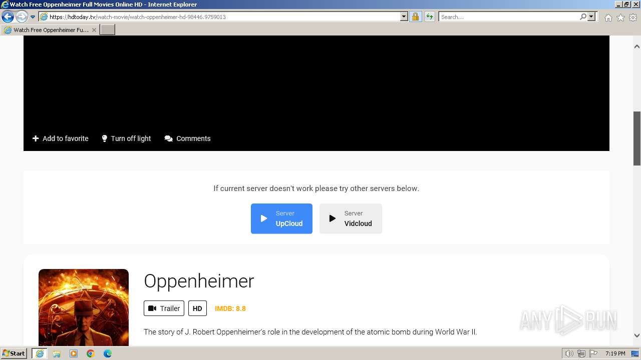Viewport: 641px width, 360px height.
Task: Click the movie synopsis text
Action: (x=310, y=332)
